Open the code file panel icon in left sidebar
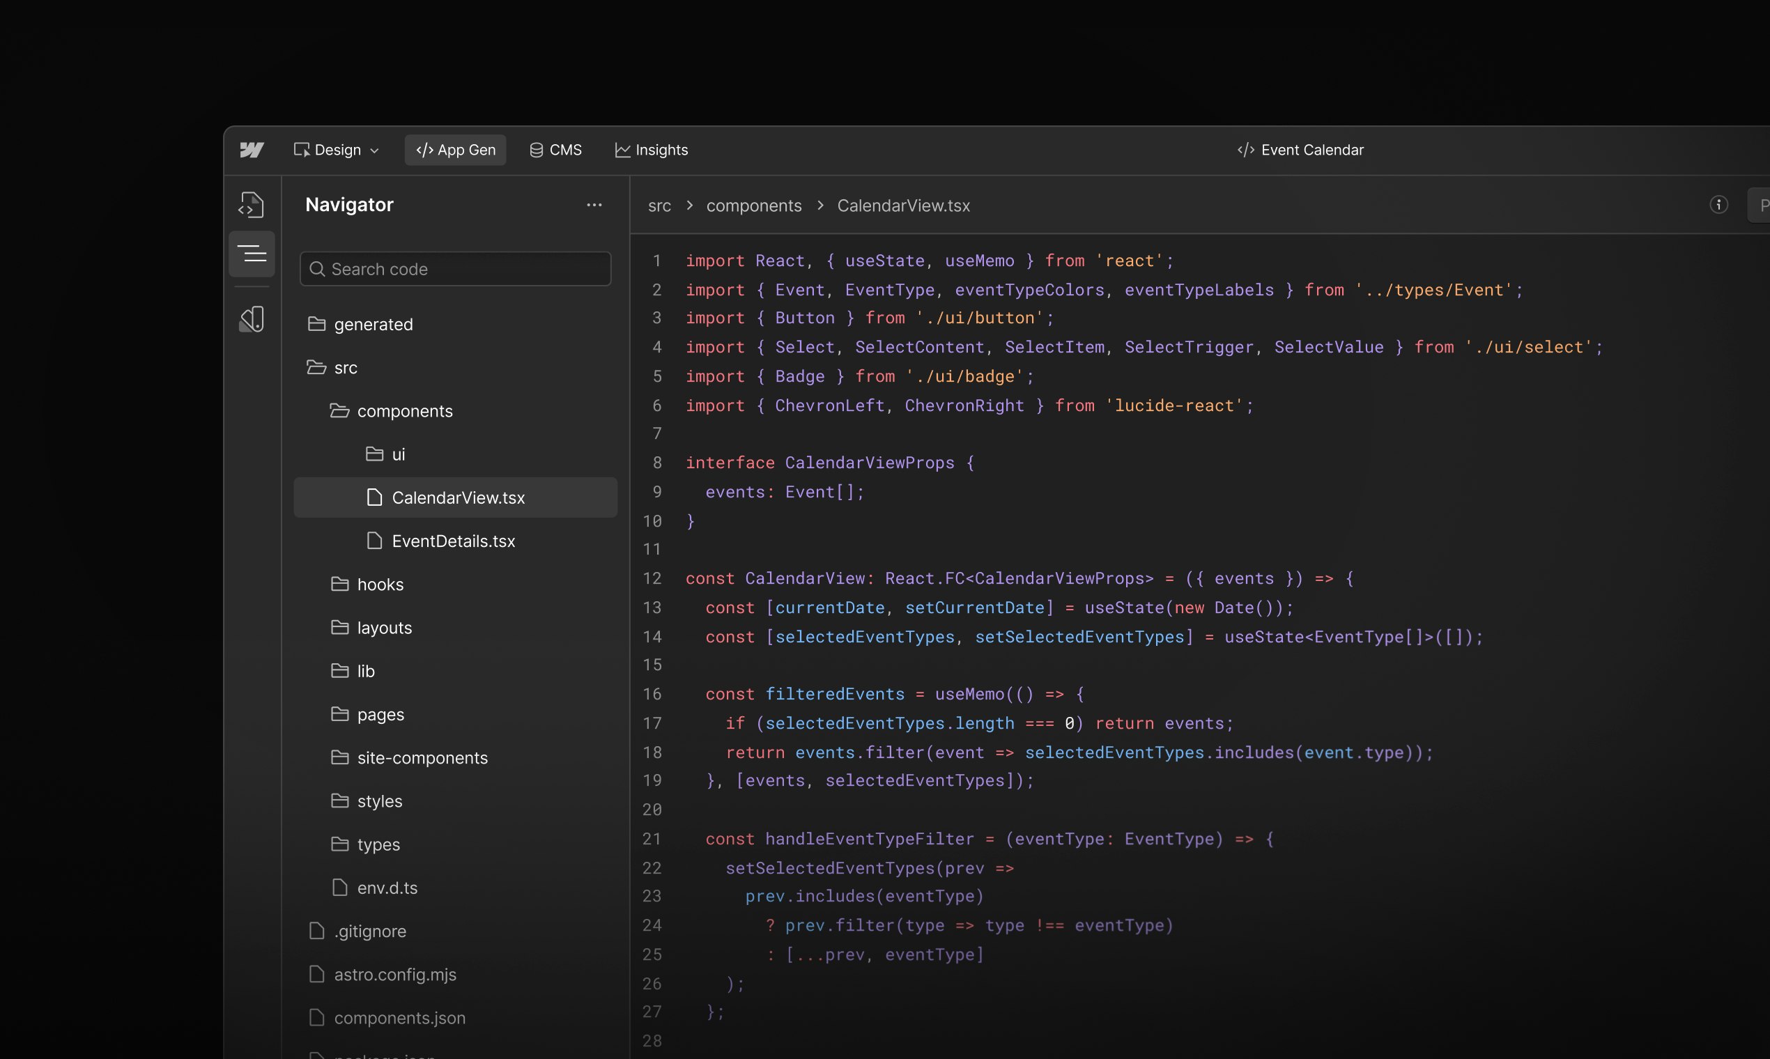Image resolution: width=1770 pixels, height=1059 pixels. pyautogui.click(x=252, y=205)
